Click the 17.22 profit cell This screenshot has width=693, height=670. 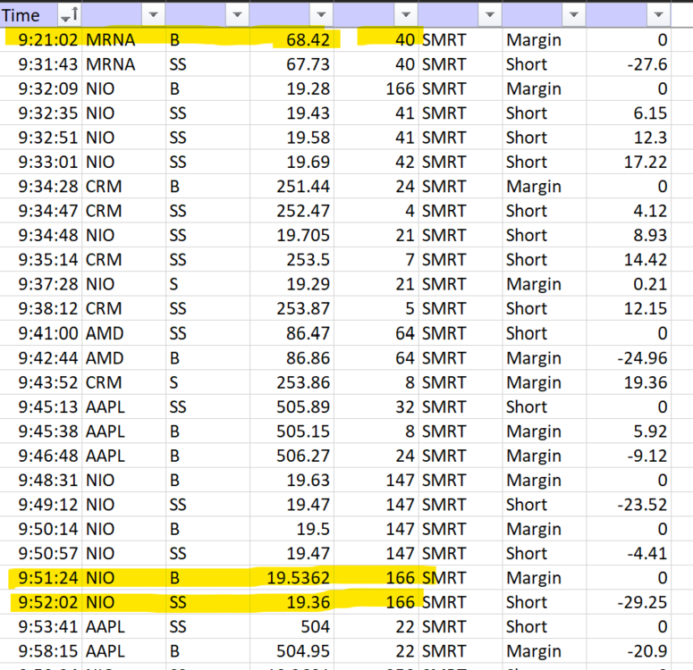click(x=629, y=162)
